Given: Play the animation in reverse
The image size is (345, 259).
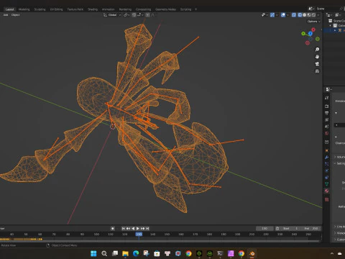Looking at the screenshot, I should click(133, 229).
